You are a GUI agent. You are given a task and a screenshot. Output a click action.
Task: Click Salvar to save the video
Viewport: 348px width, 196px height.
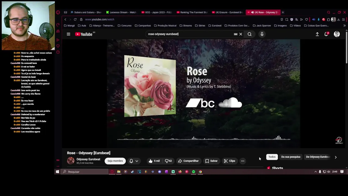click(x=211, y=161)
